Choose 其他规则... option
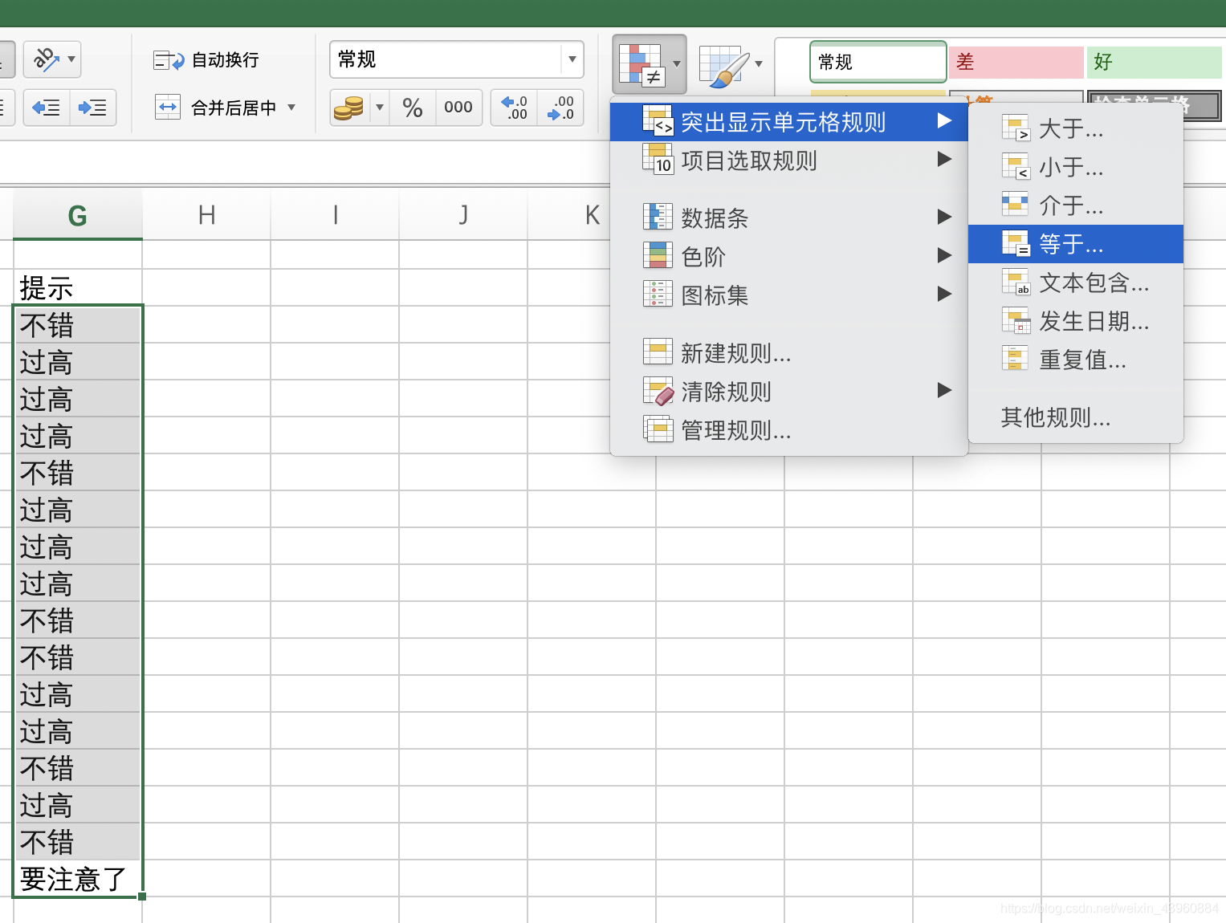 coord(1075,417)
